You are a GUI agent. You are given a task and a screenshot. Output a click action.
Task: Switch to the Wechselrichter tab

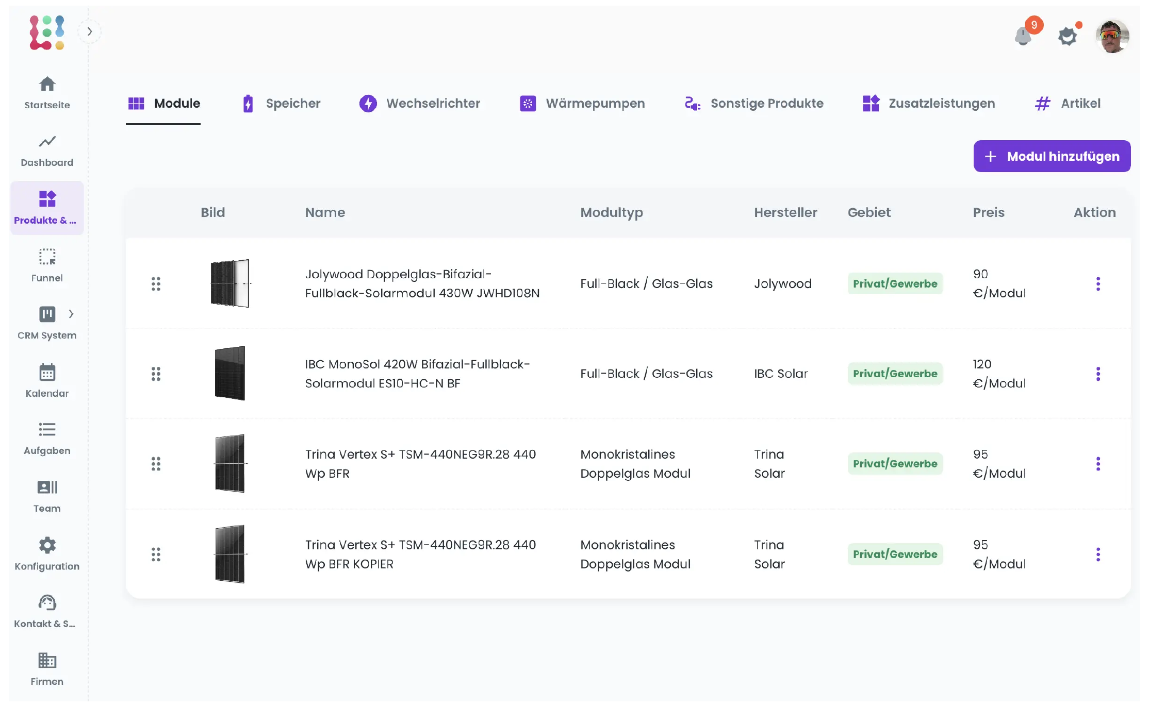[x=419, y=104]
